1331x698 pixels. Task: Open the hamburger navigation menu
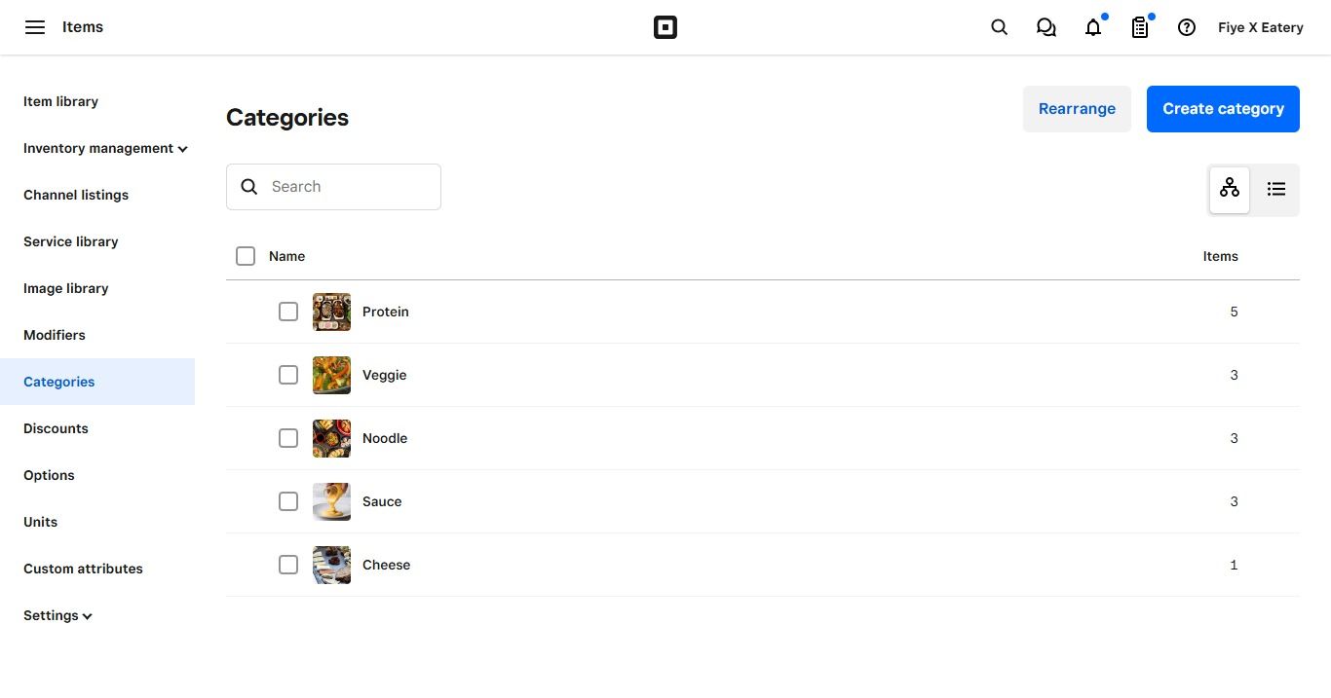[35, 27]
